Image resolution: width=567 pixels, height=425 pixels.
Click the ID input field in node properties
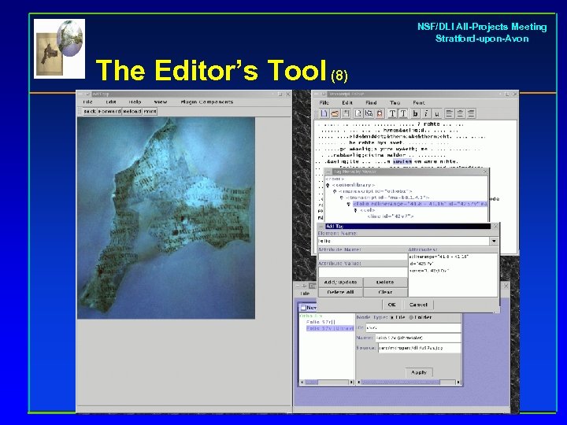[x=413, y=327]
